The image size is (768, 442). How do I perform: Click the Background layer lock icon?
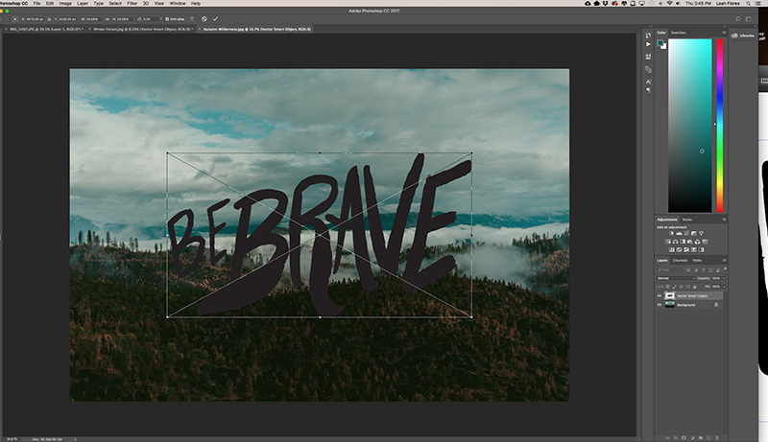(716, 305)
